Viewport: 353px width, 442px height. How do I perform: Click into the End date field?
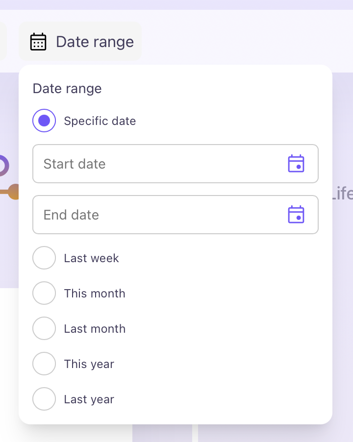[x=157, y=215]
